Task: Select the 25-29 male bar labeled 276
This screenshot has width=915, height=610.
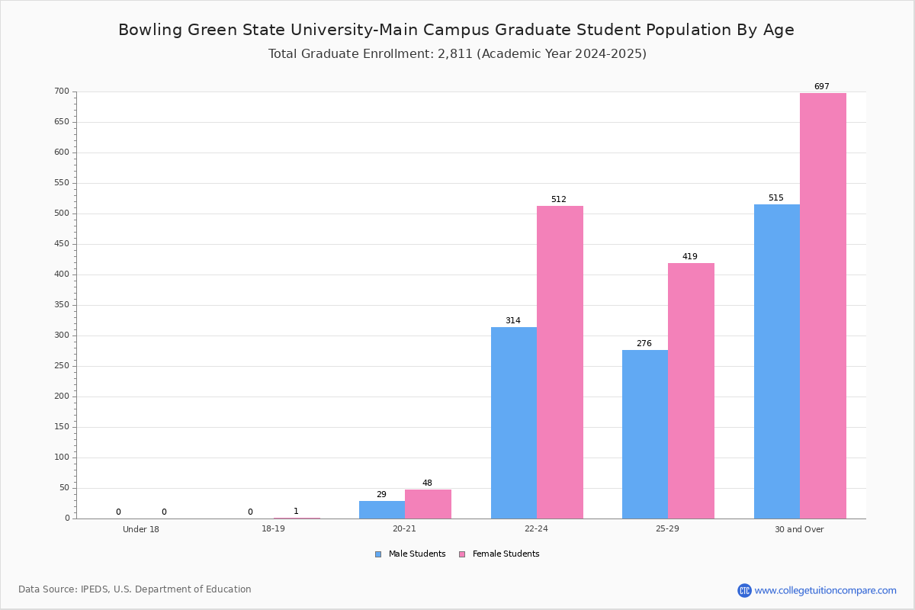Action: 645,434
